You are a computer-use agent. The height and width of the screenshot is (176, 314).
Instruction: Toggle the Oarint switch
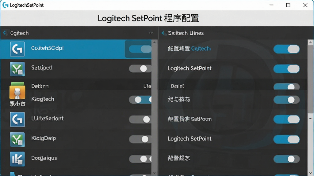[287, 86]
